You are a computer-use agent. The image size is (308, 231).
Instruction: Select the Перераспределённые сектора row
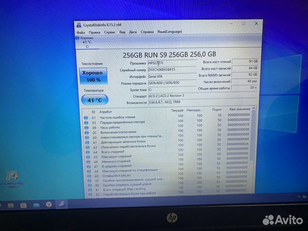[x=168, y=121]
